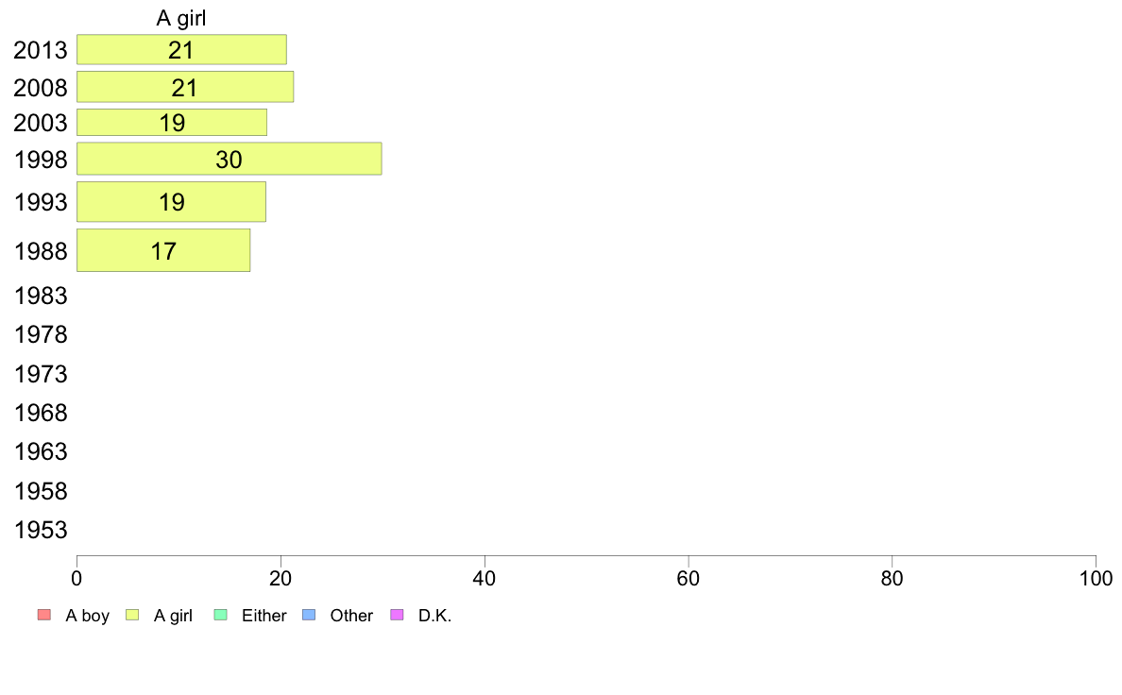Click the green Either legend swatch
Image resolution: width=1122 pixels, height=695 pixels.
(220, 615)
